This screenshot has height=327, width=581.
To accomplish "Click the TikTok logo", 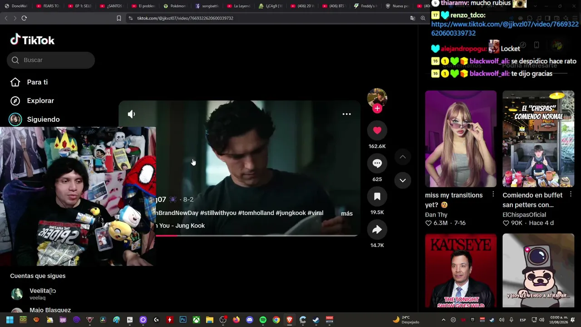I will [x=32, y=40].
